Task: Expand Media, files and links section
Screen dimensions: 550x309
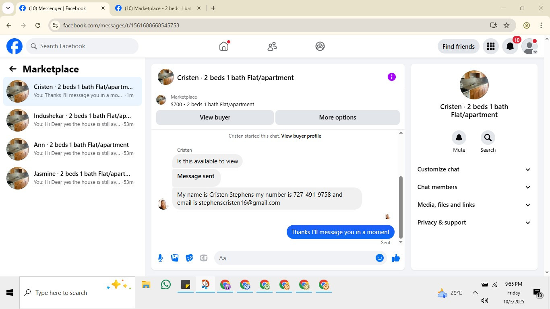Action: 474,205
